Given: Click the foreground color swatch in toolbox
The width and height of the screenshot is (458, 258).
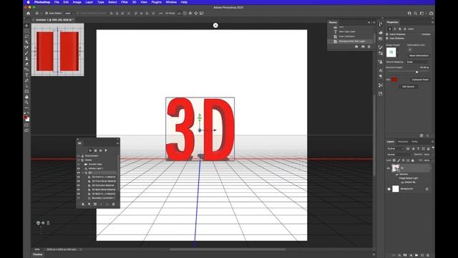Looking at the screenshot, I should (26, 118).
